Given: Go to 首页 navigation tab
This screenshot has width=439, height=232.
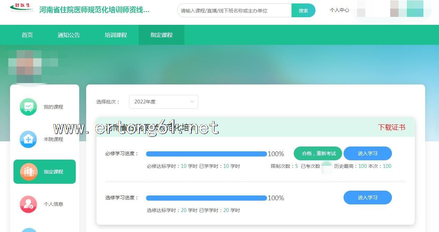Looking at the screenshot, I should click(27, 35).
